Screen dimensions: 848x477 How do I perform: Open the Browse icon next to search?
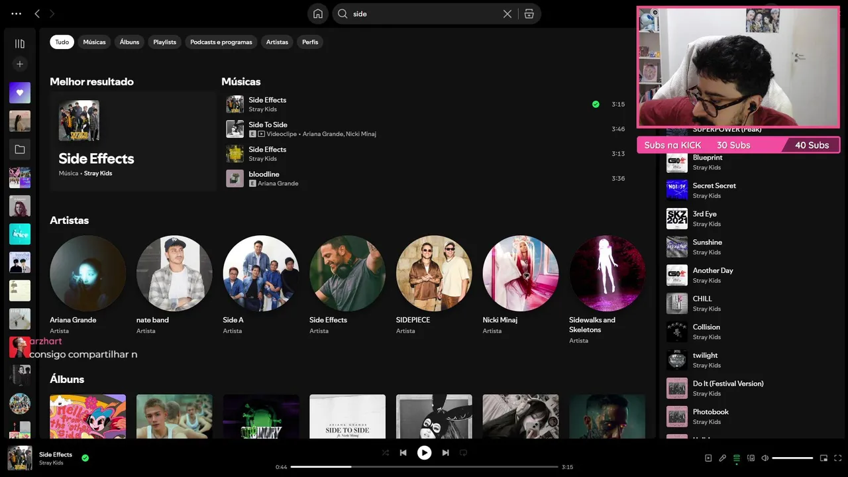pos(529,14)
